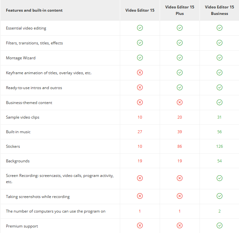239x233 pixels.
Task: Click the Sample video clips row label
Action: click(x=23, y=117)
